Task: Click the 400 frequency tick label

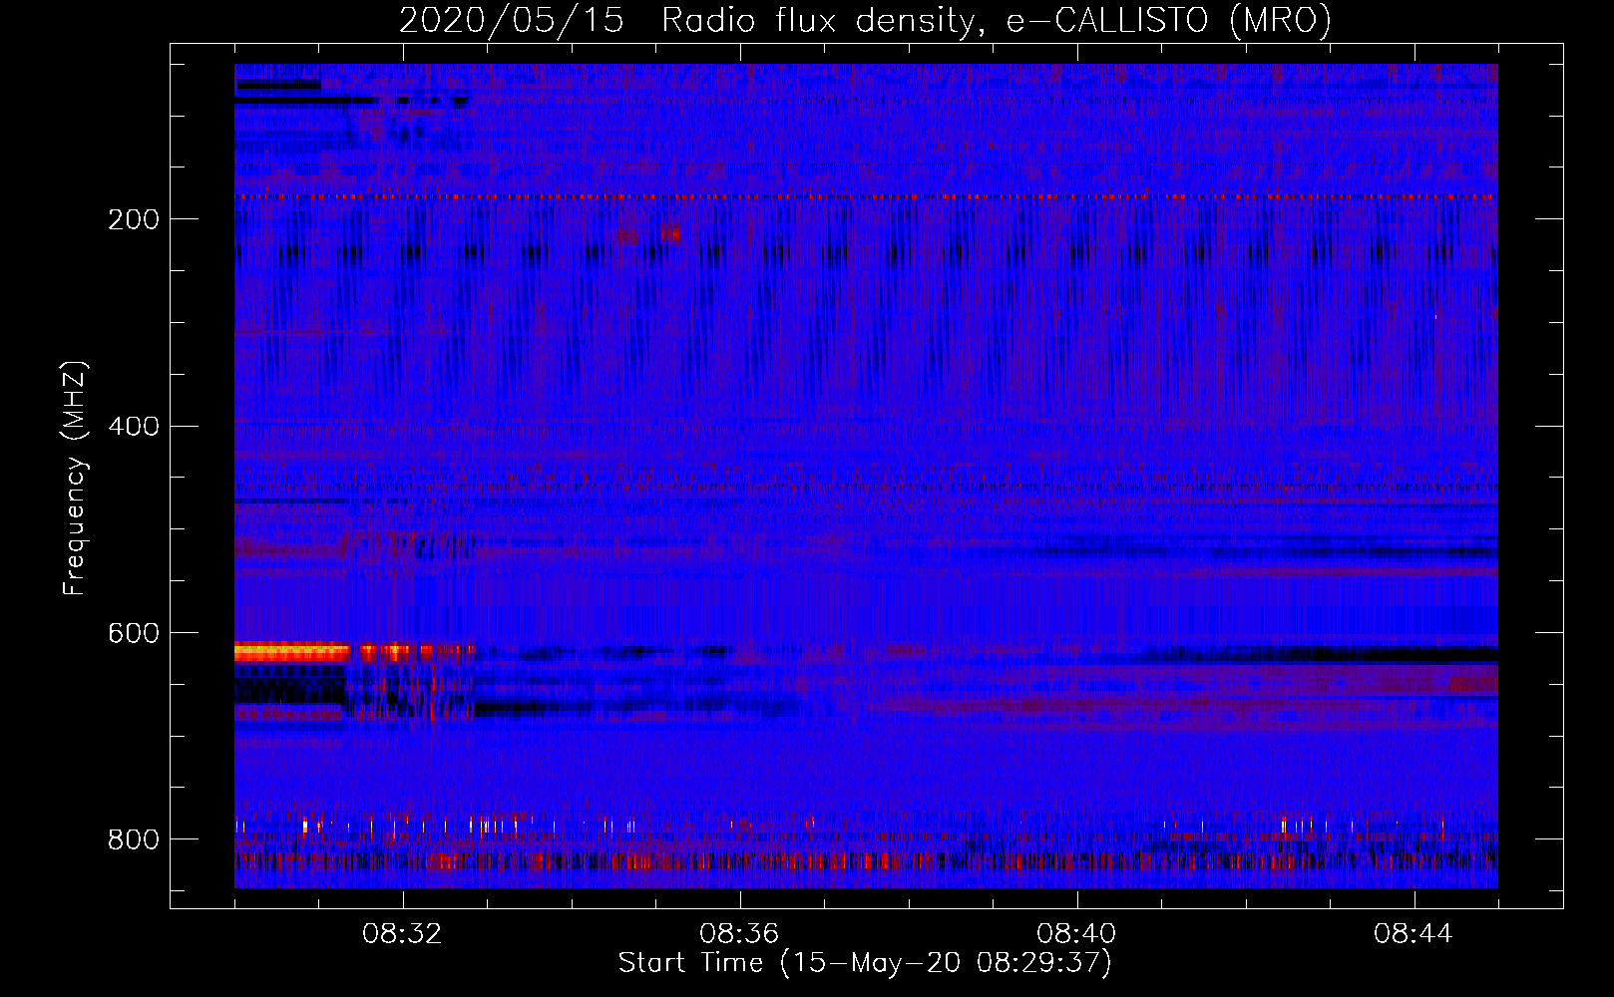Action: (x=134, y=427)
